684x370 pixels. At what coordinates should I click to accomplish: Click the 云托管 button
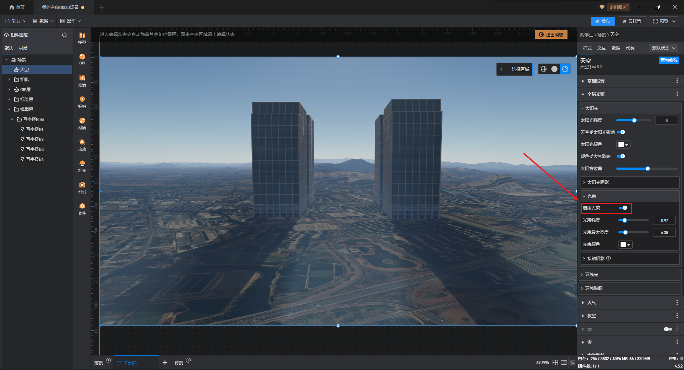pos(632,21)
